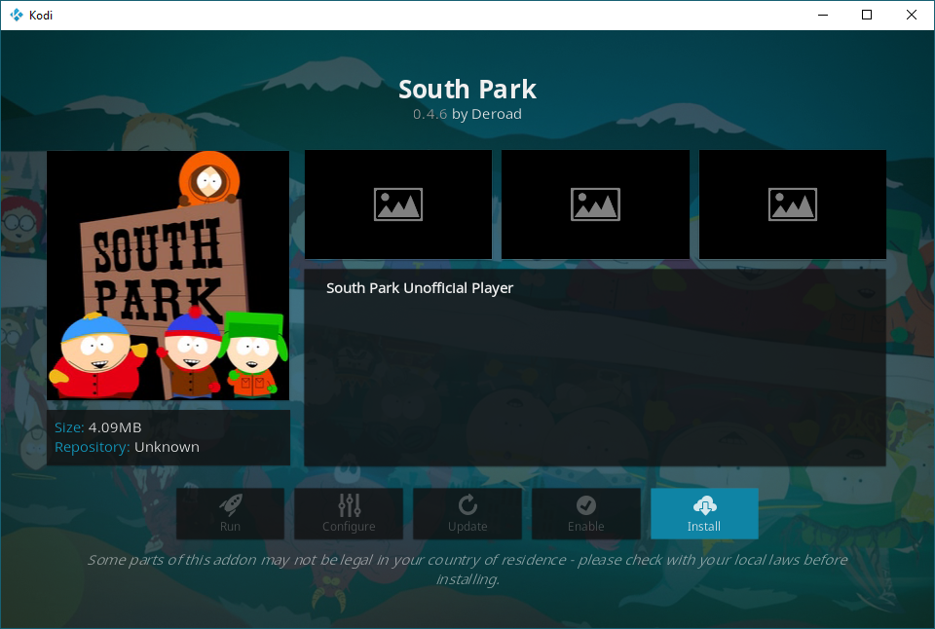The image size is (935, 629).
Task: Minimize the Kodi window
Action: point(823,15)
